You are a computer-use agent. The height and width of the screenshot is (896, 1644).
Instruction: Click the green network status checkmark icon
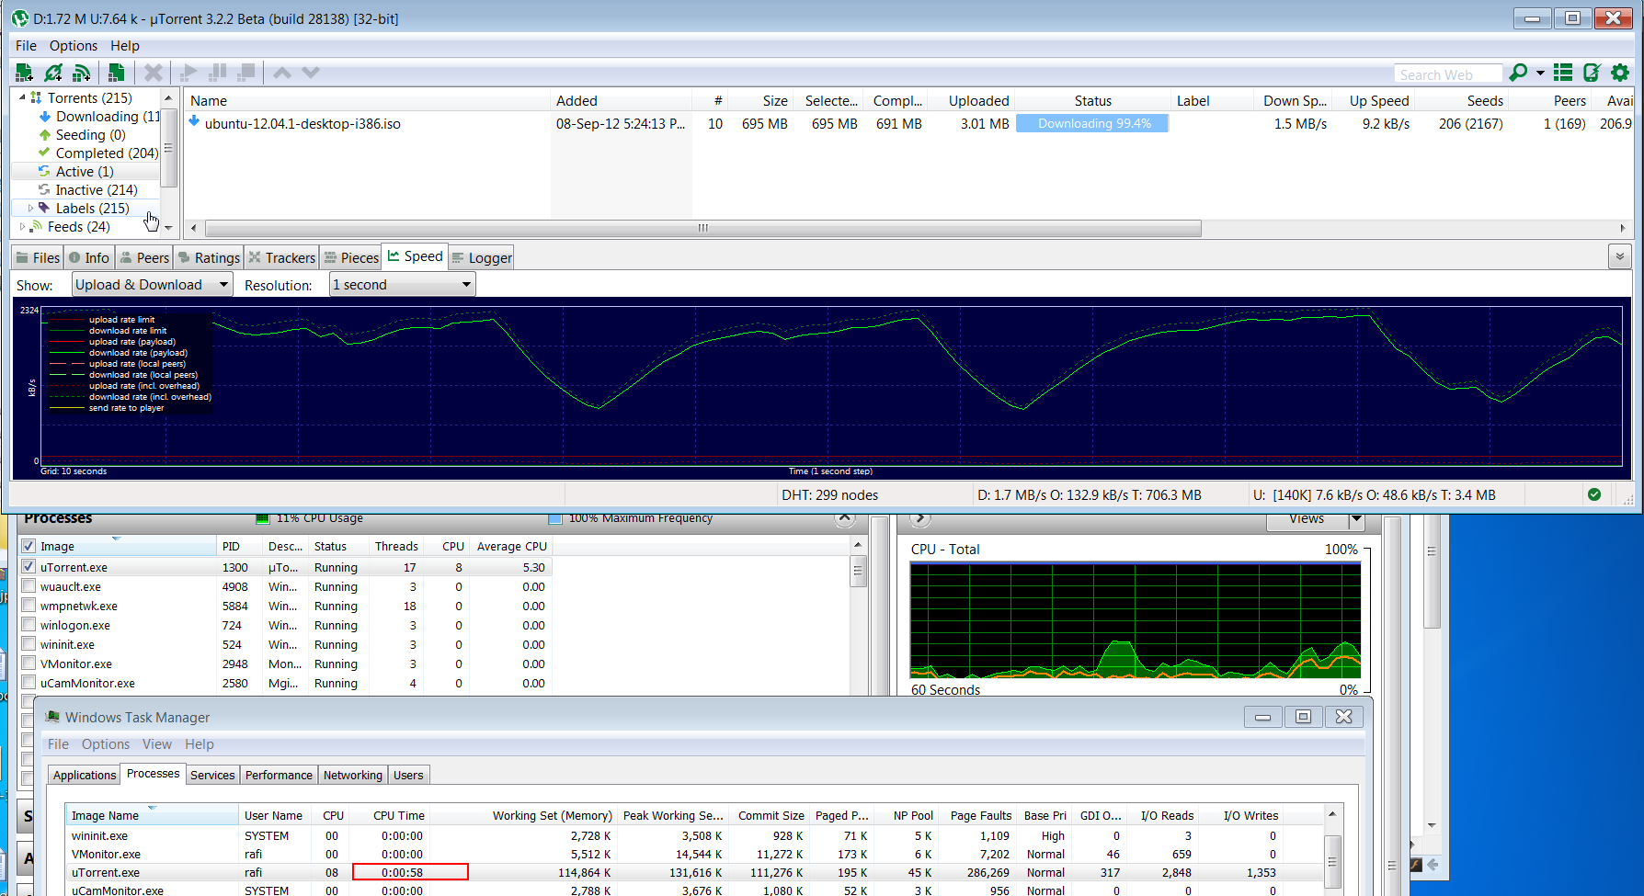tap(1594, 494)
